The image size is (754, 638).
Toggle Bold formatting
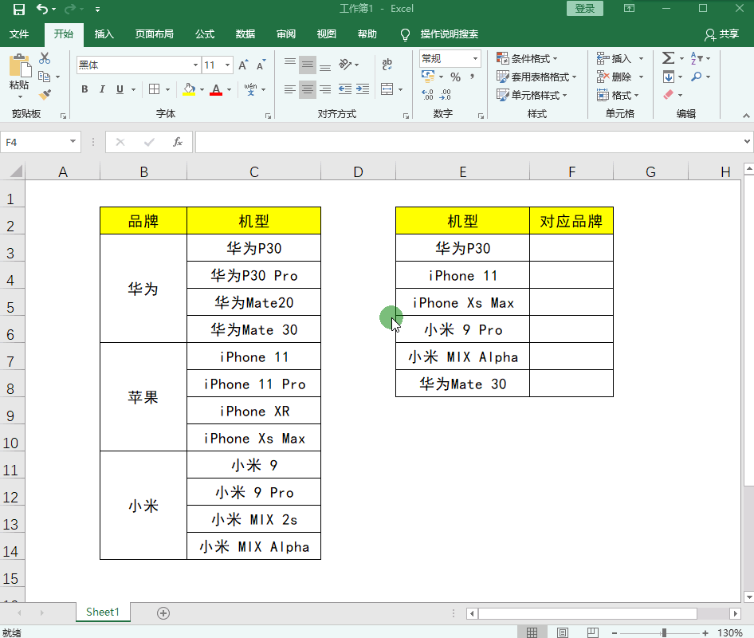click(x=84, y=89)
